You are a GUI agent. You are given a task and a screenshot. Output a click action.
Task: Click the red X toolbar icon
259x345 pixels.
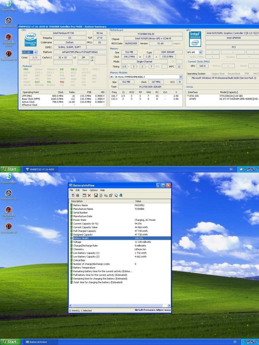[89, 195]
